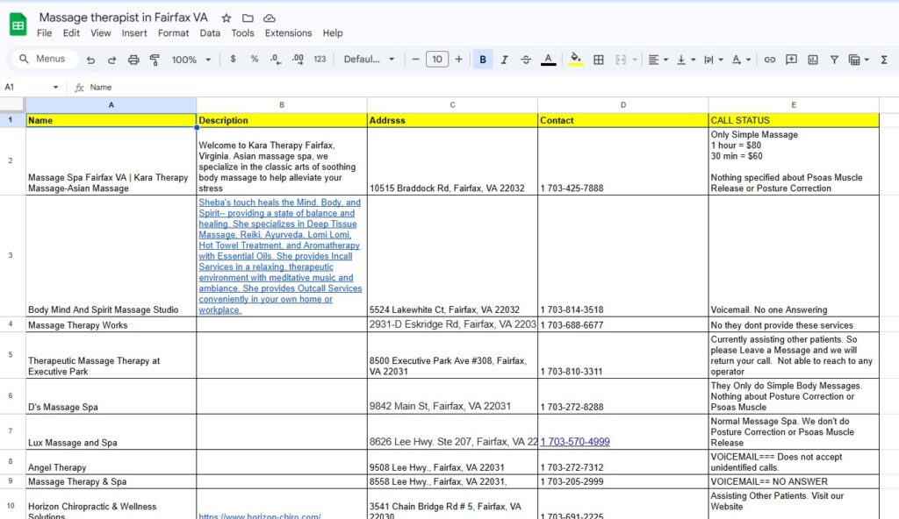This screenshot has width=899, height=519.
Task: Decrease font size with minus button
Action: point(415,59)
